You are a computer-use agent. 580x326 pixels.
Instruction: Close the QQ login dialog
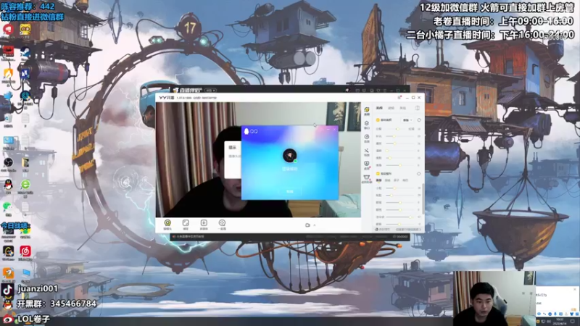tap(334, 129)
